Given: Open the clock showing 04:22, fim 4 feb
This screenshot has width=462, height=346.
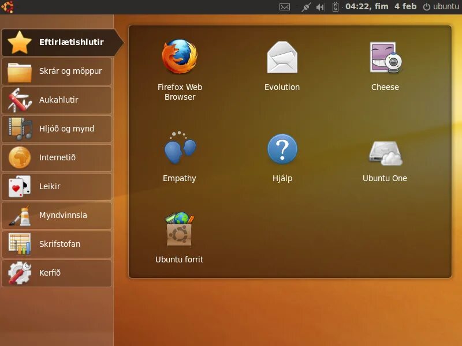Looking at the screenshot, I should 381,6.
